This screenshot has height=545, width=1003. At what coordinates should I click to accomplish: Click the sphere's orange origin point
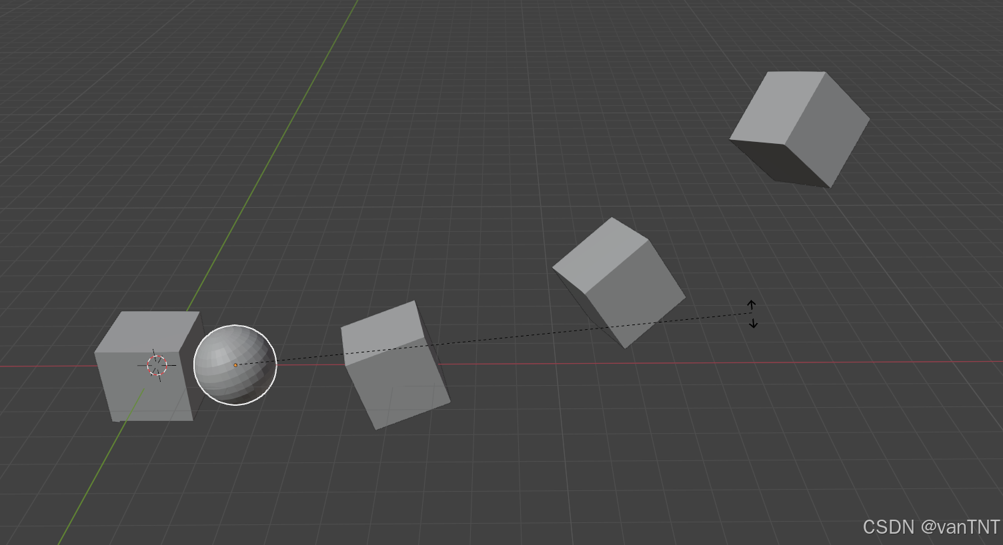click(x=235, y=365)
